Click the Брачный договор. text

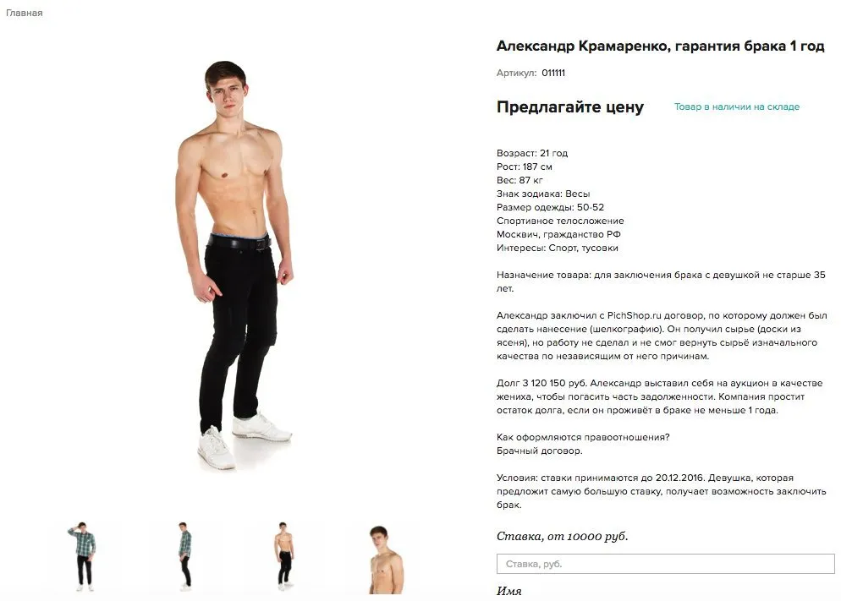tap(540, 451)
